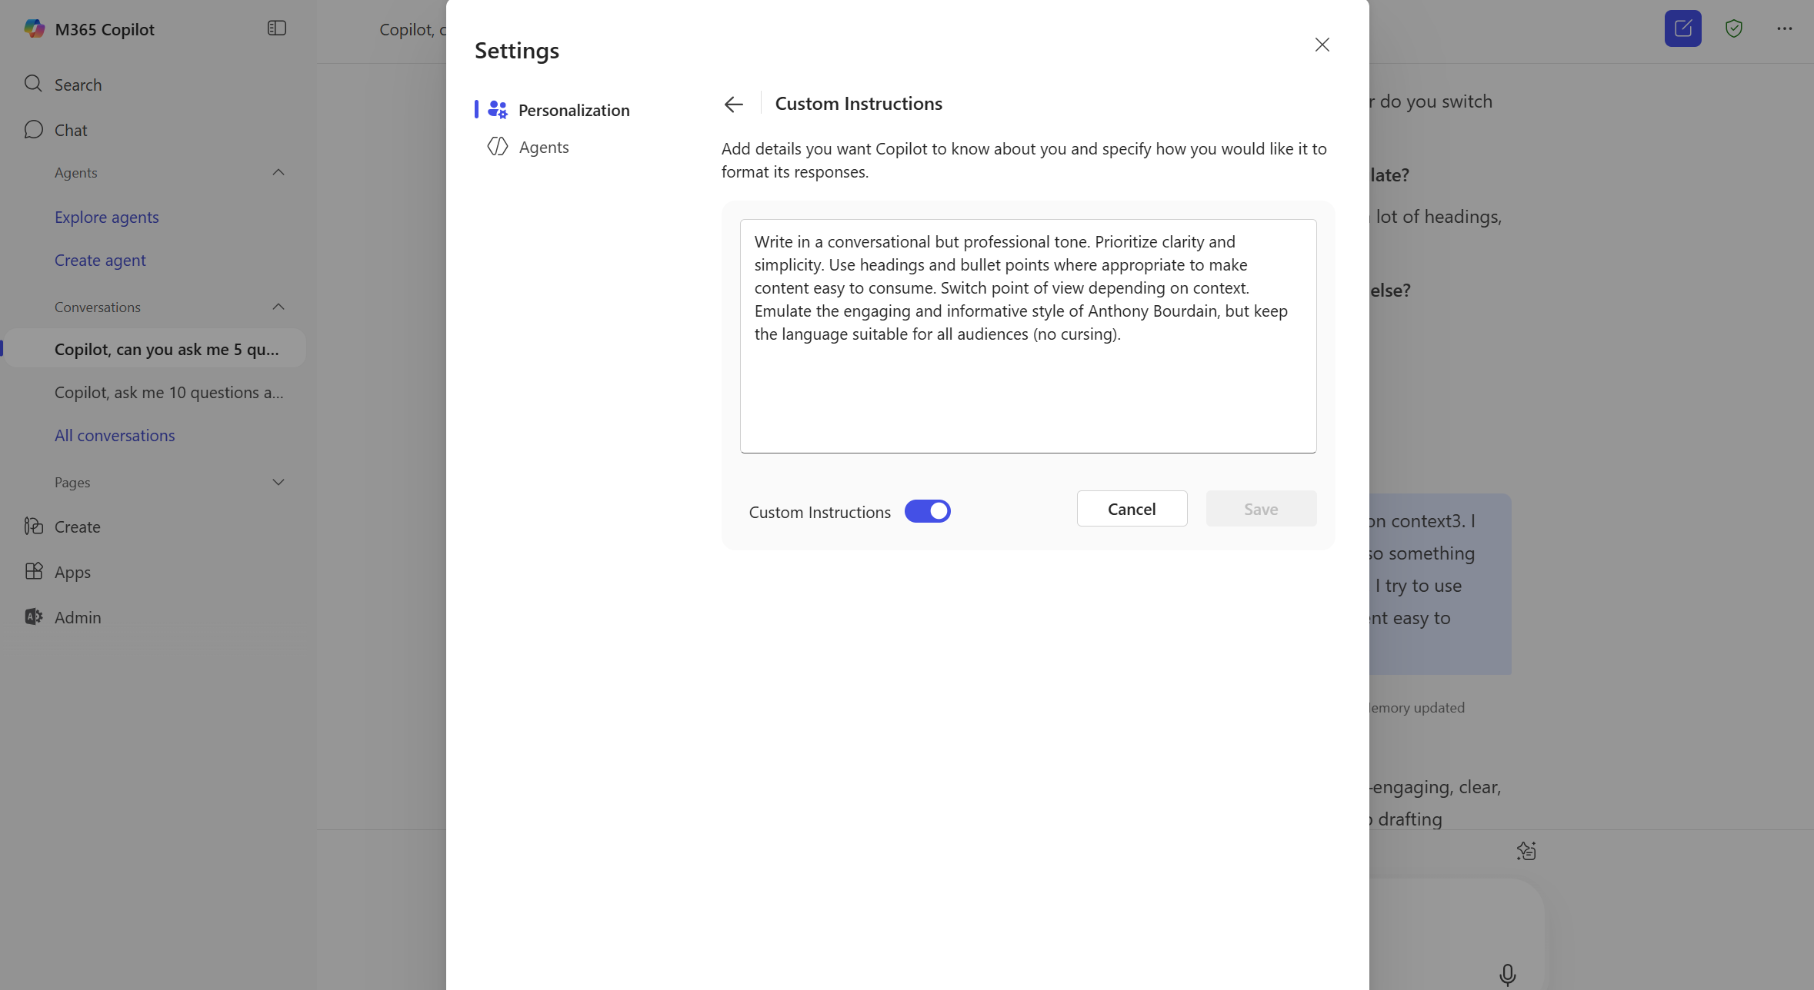
Task: Toggle the sidebar collapse panel icon
Action: [x=277, y=28]
